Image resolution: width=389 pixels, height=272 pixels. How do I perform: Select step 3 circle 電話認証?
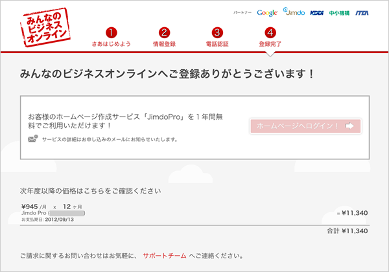click(217, 32)
